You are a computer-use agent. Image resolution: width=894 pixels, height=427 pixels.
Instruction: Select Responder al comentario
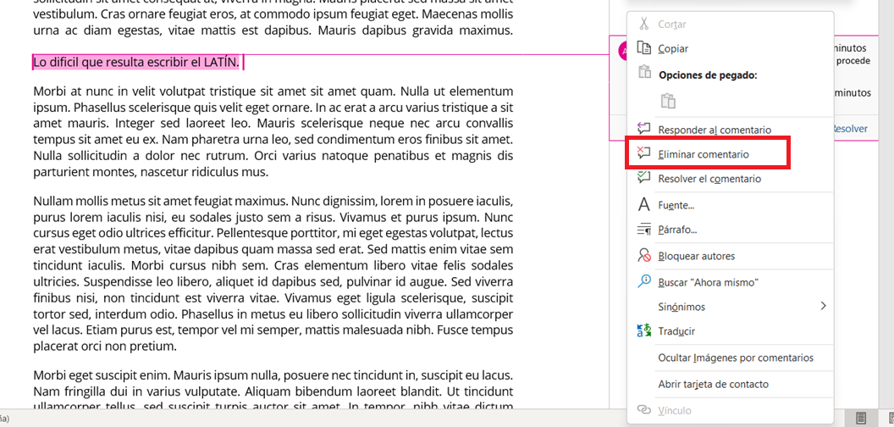(x=715, y=130)
